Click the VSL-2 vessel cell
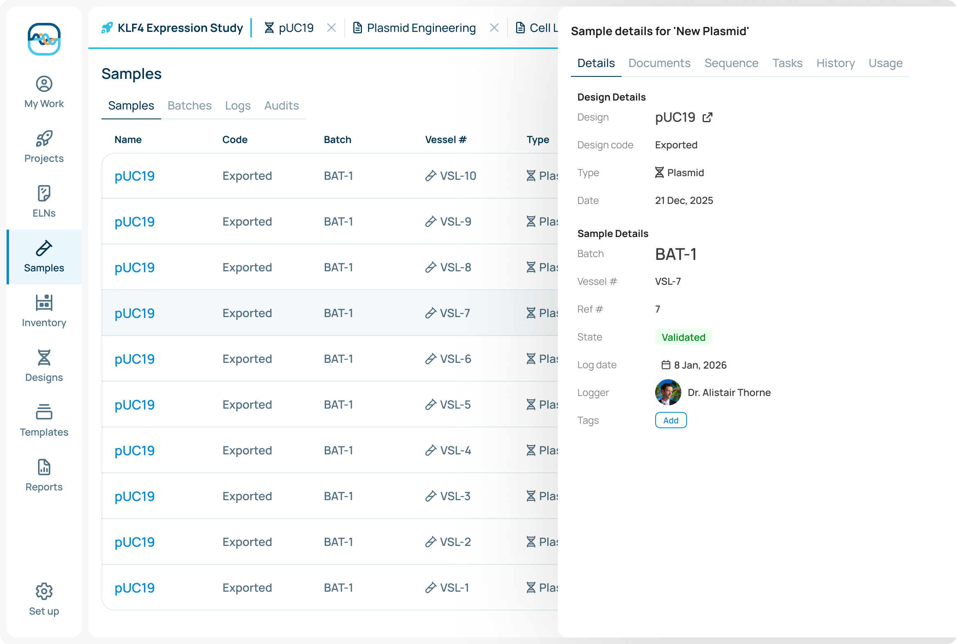Image resolution: width=957 pixels, height=644 pixels. tap(448, 542)
